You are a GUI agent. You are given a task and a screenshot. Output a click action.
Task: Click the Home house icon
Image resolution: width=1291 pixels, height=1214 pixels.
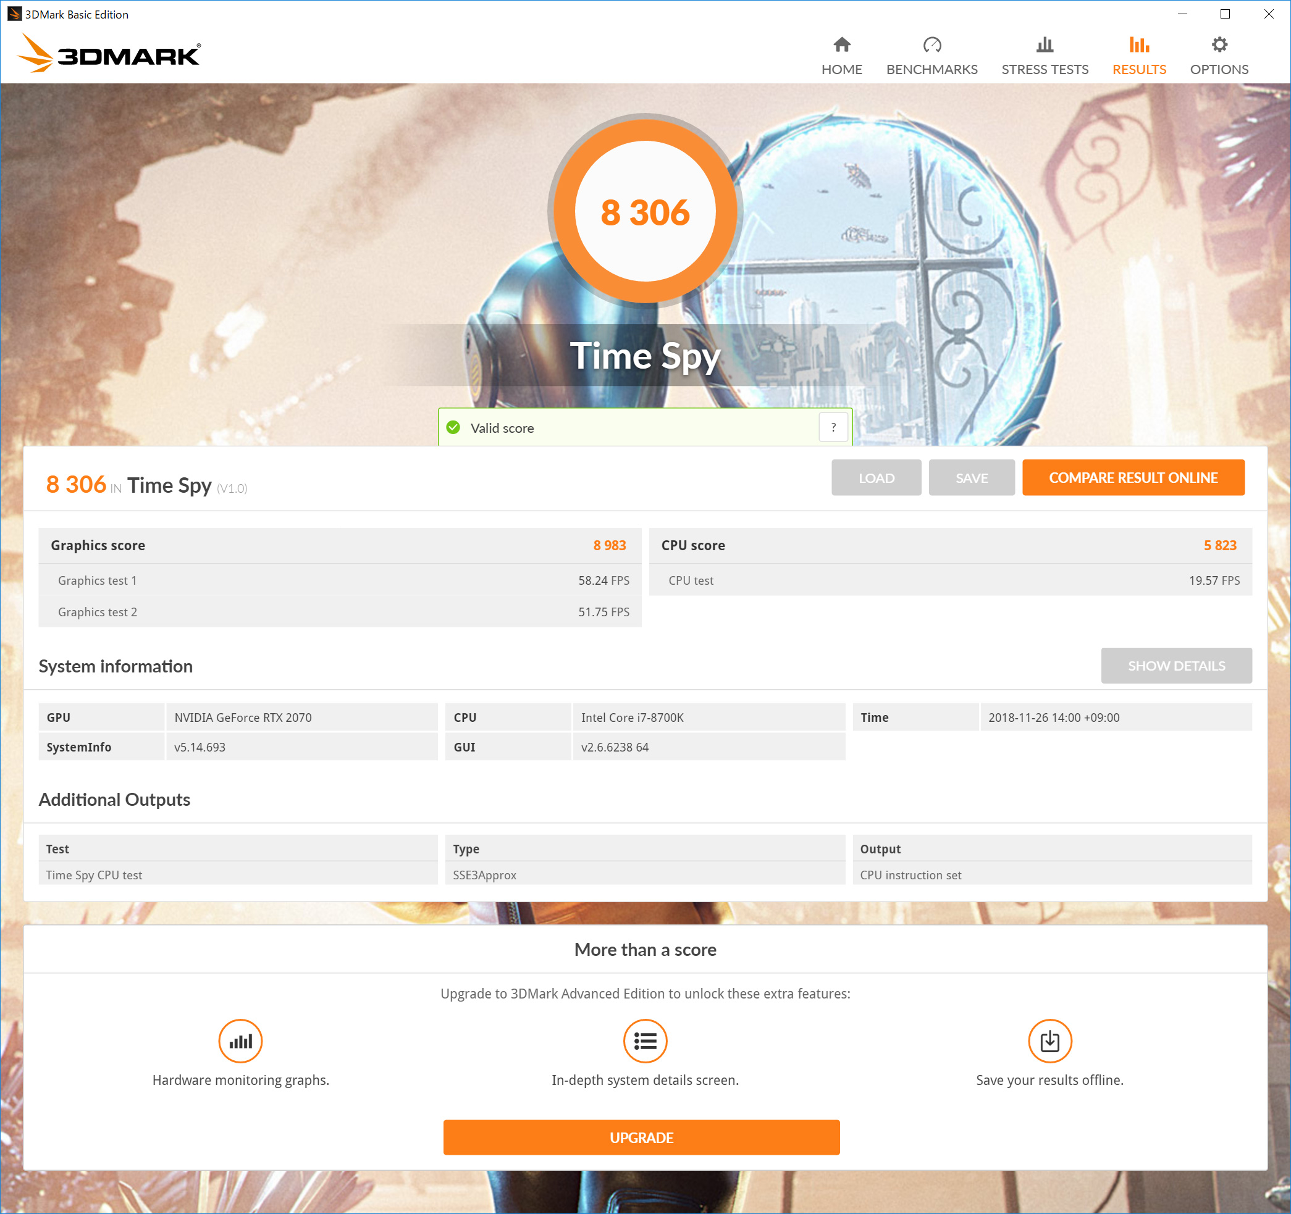point(841,45)
